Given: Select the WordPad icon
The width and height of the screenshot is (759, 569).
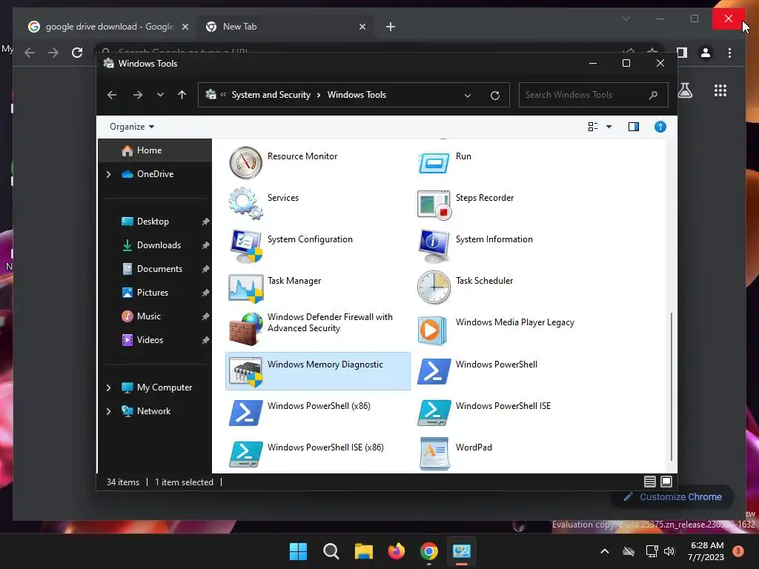Looking at the screenshot, I should pyautogui.click(x=434, y=454).
